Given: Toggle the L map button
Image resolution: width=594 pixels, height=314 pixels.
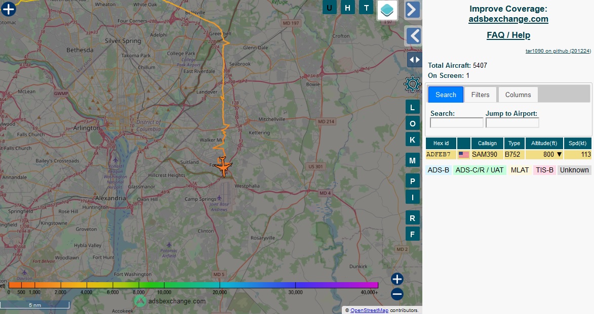Looking at the screenshot, I should pos(413,107).
